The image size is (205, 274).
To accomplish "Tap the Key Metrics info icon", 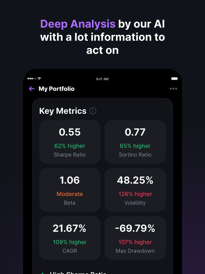I will pos(93,111).
